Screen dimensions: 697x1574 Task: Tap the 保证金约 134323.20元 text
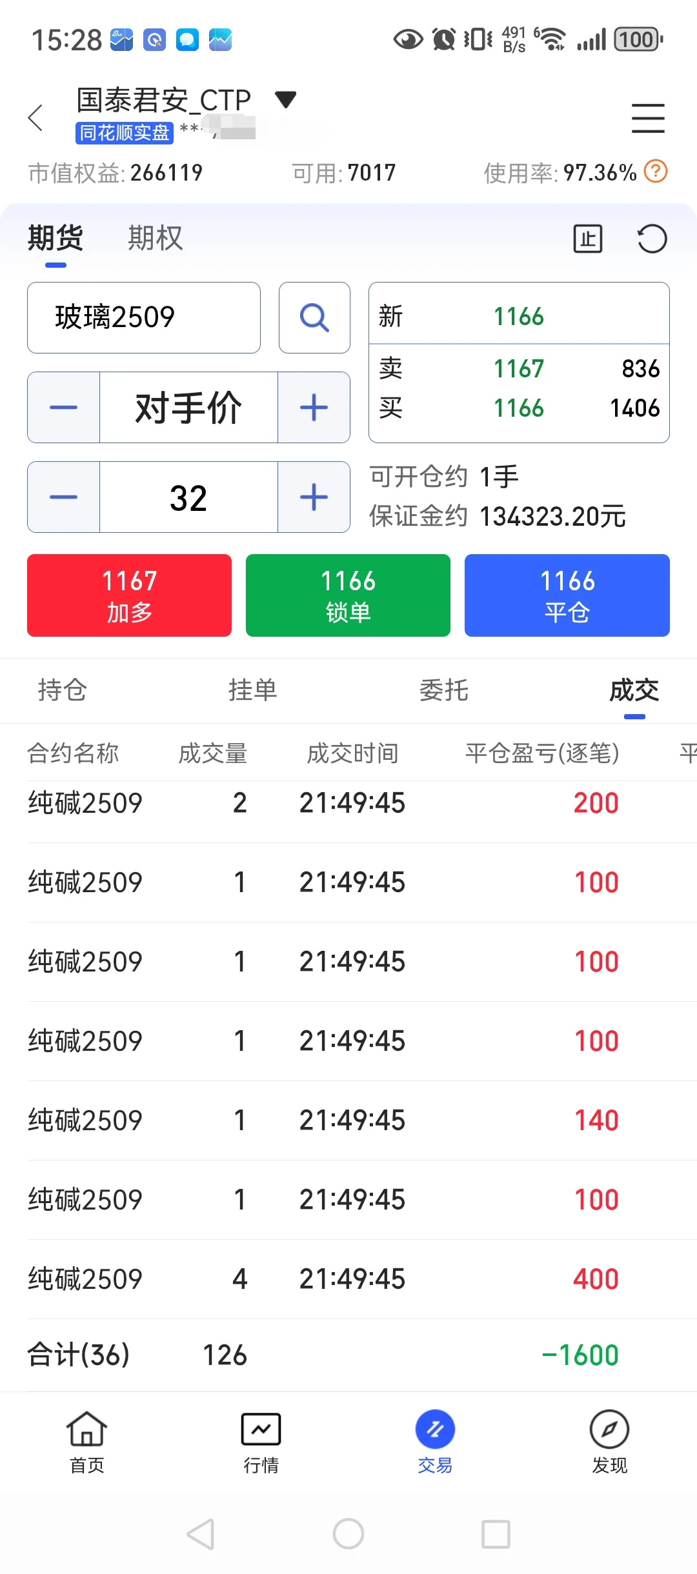tap(498, 517)
